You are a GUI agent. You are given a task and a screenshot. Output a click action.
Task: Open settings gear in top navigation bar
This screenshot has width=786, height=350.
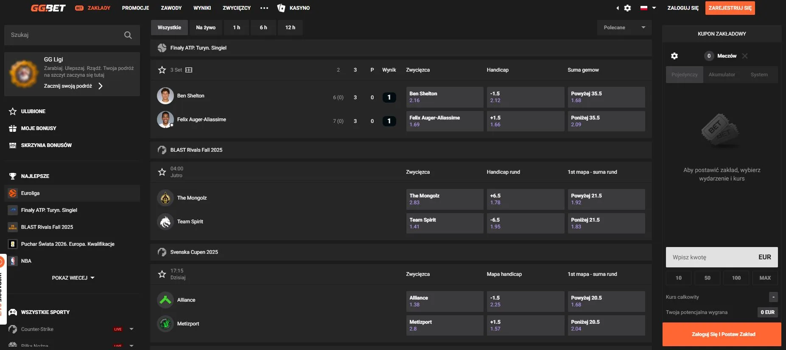pyautogui.click(x=627, y=8)
